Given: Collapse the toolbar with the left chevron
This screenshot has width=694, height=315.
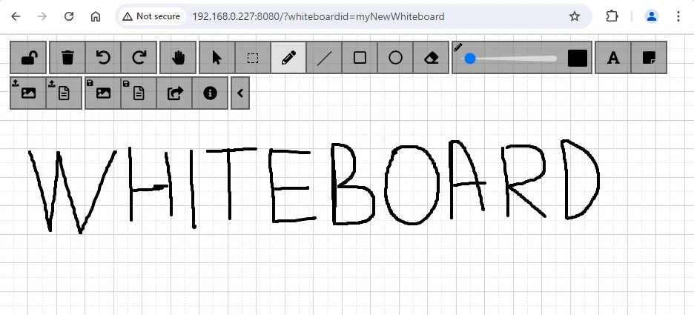Looking at the screenshot, I should point(240,93).
